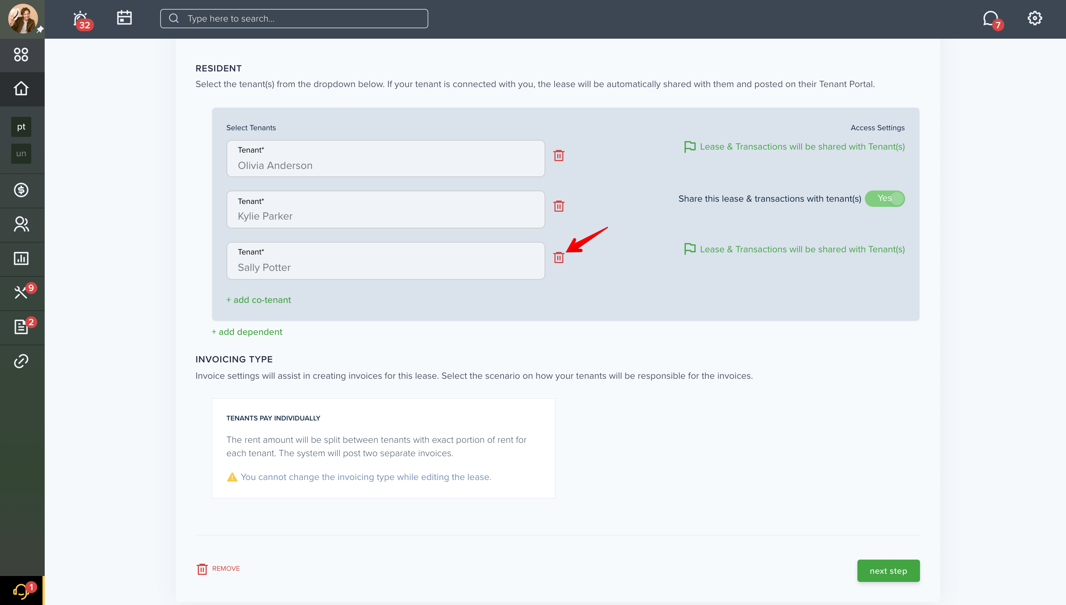Click the cannot change invoicing type warning text
This screenshot has height=605, width=1066.
tap(366, 477)
